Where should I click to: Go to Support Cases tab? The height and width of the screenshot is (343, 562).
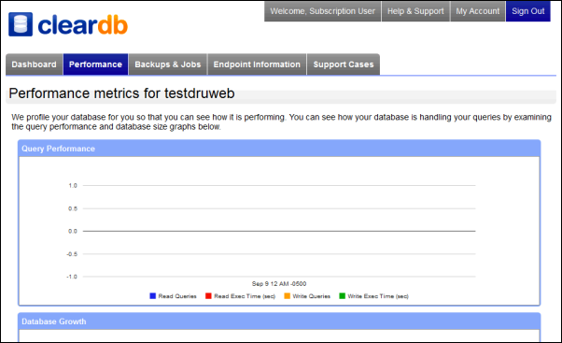tap(344, 64)
